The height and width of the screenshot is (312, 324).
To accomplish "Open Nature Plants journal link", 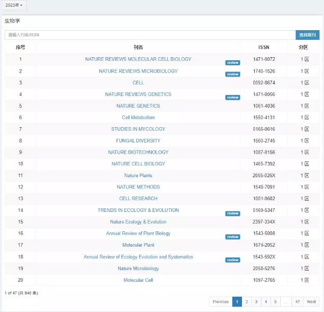I will (x=138, y=176).
